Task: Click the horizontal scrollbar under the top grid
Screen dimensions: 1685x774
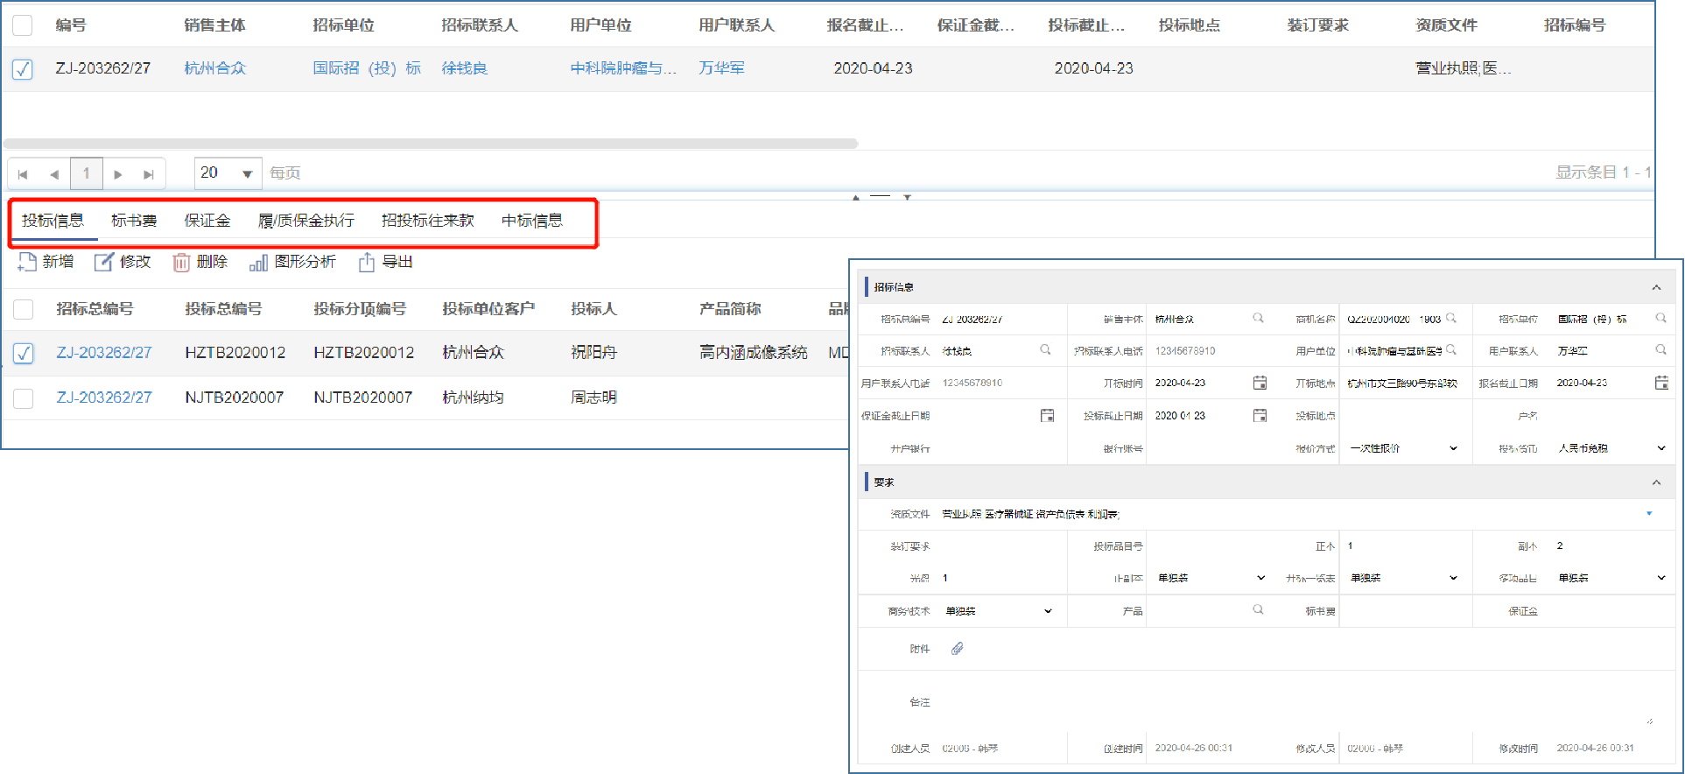Action: pos(431,144)
